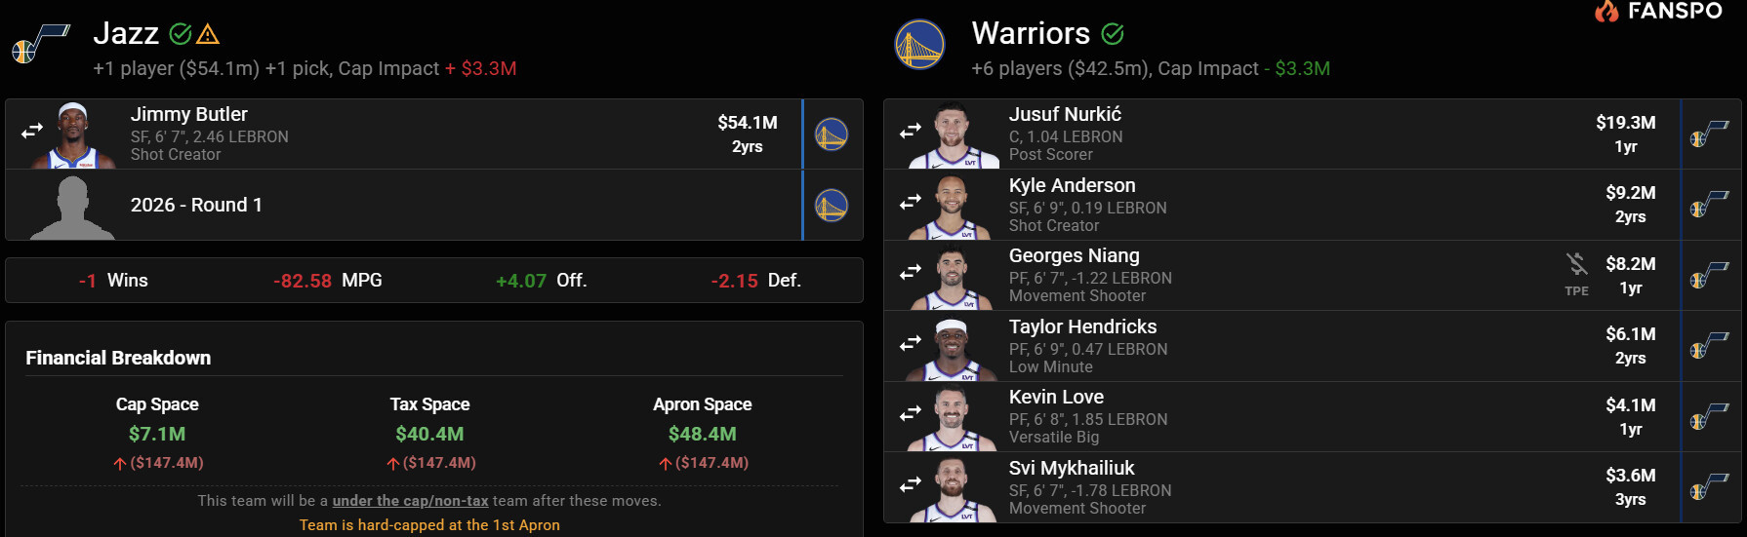Viewport: 1747px width, 537px height.
Task: Click the TPE icon on Georges Niang row
Action: (x=1576, y=271)
